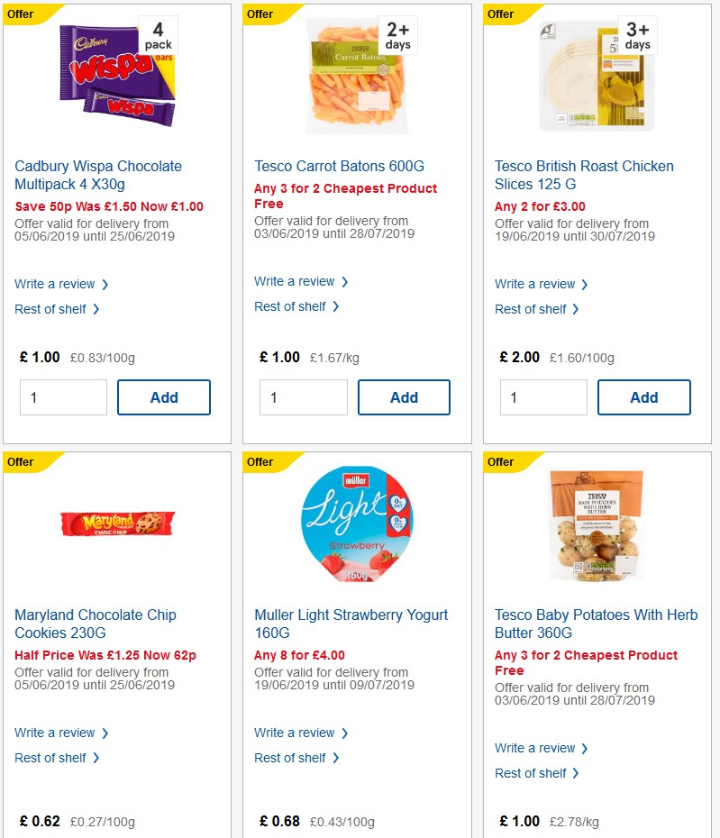This screenshot has width=720, height=838.
Task: Click the quantity field for Roast Chicken Slices
Action: pos(543,396)
